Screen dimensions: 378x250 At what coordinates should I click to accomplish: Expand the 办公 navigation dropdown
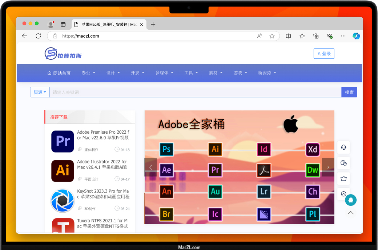click(x=88, y=73)
